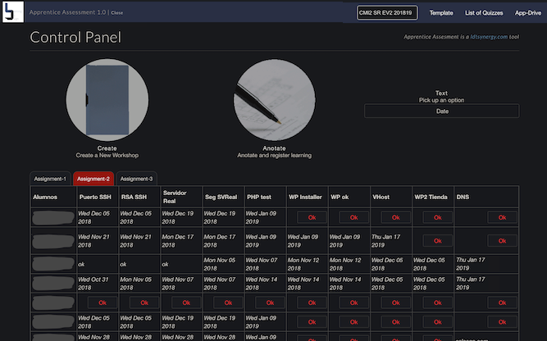Click the Close link next to the app title
The image size is (547, 341).
pos(117,13)
